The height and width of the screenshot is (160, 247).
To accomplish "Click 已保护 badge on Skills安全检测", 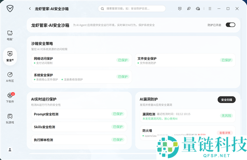I will [x=118, y=127].
